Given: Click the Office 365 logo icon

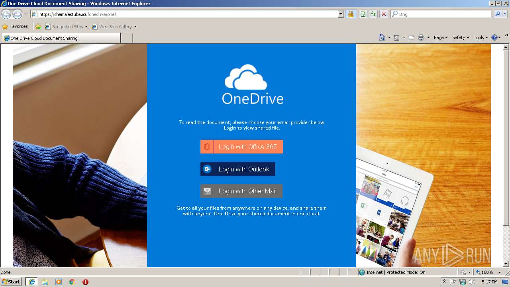Looking at the screenshot, I should click(x=207, y=147).
